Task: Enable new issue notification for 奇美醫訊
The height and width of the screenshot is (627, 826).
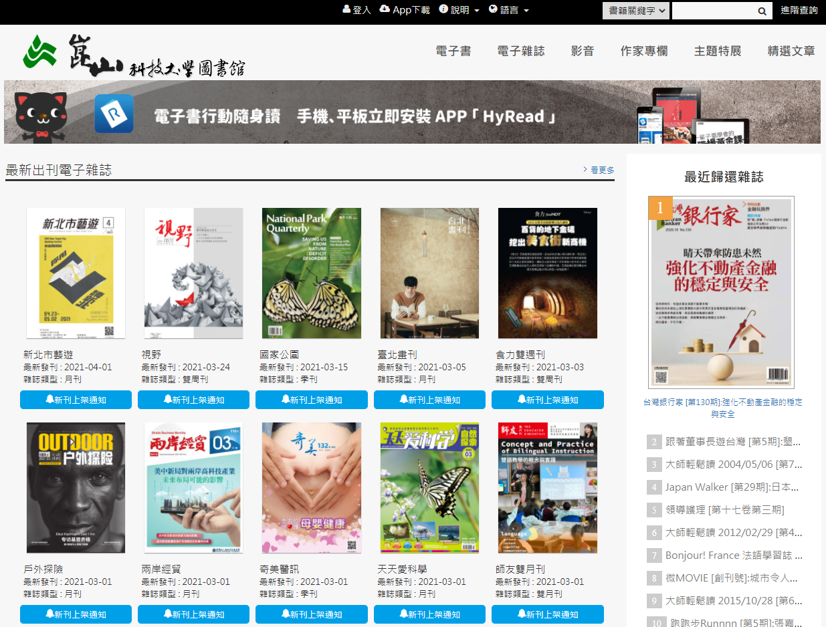Action: [311, 614]
